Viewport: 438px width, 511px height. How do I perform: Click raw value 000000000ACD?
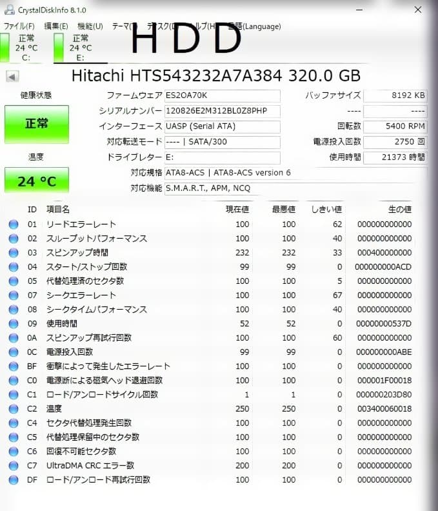383,267
